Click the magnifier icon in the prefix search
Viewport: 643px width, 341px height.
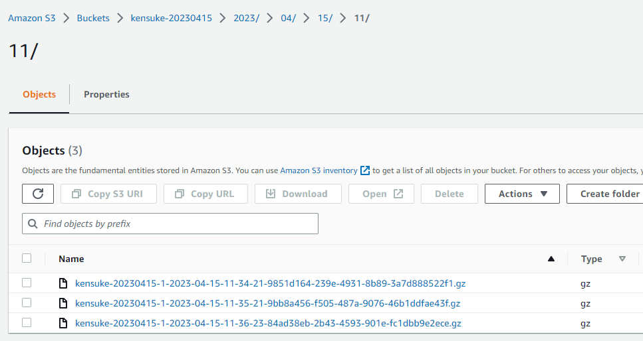[33, 224]
